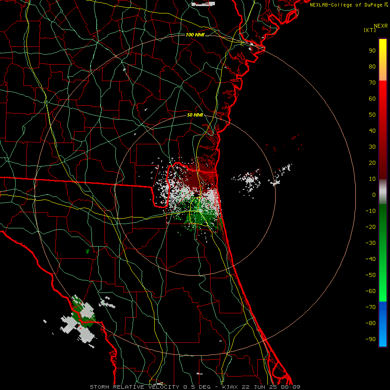Screen dimensions: 390x390
Task: Click the -70 knot value on the color scale
Action: [370, 307]
